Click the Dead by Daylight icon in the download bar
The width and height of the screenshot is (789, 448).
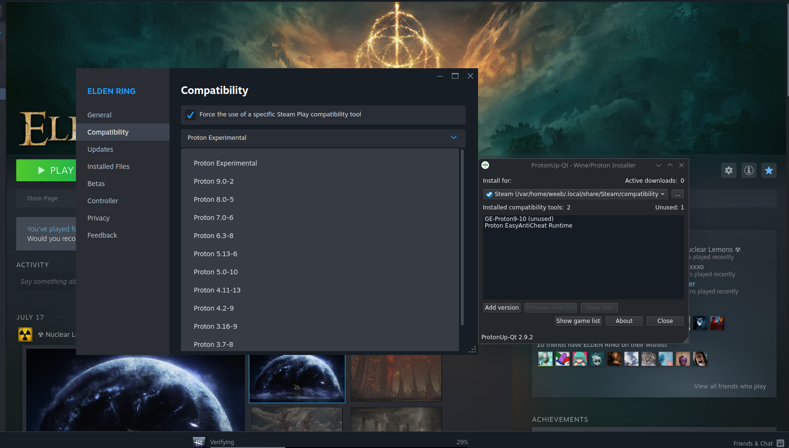[199, 442]
